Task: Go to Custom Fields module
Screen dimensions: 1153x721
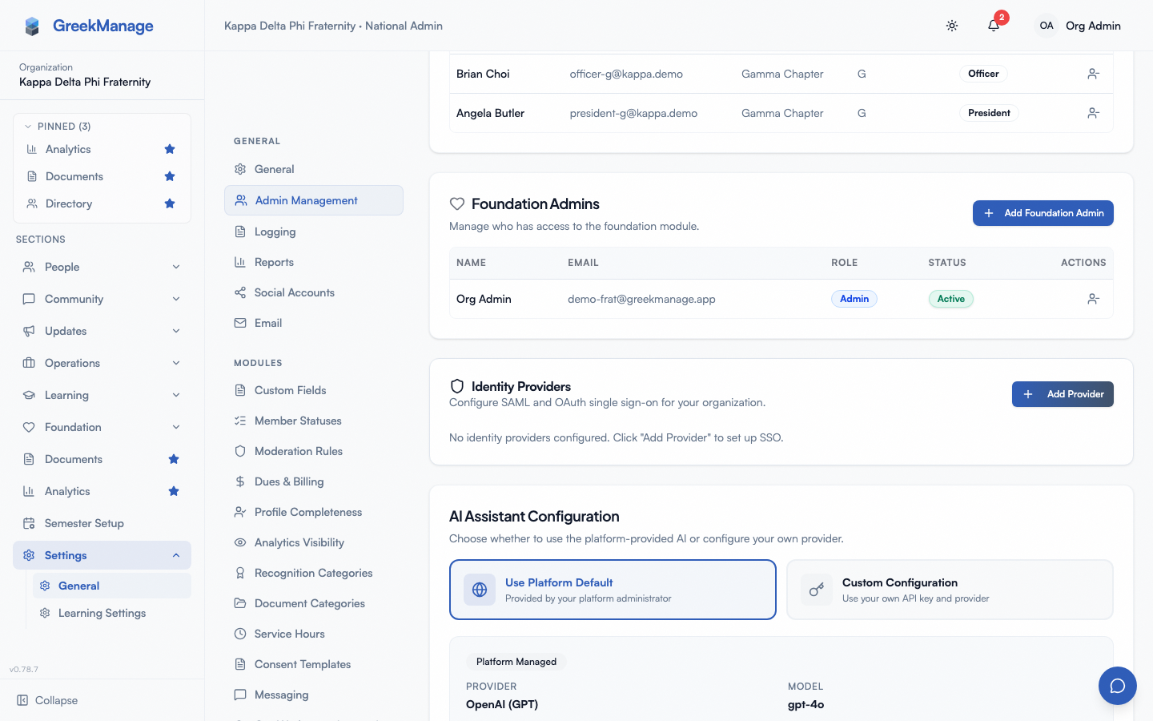Action: tap(314, 390)
